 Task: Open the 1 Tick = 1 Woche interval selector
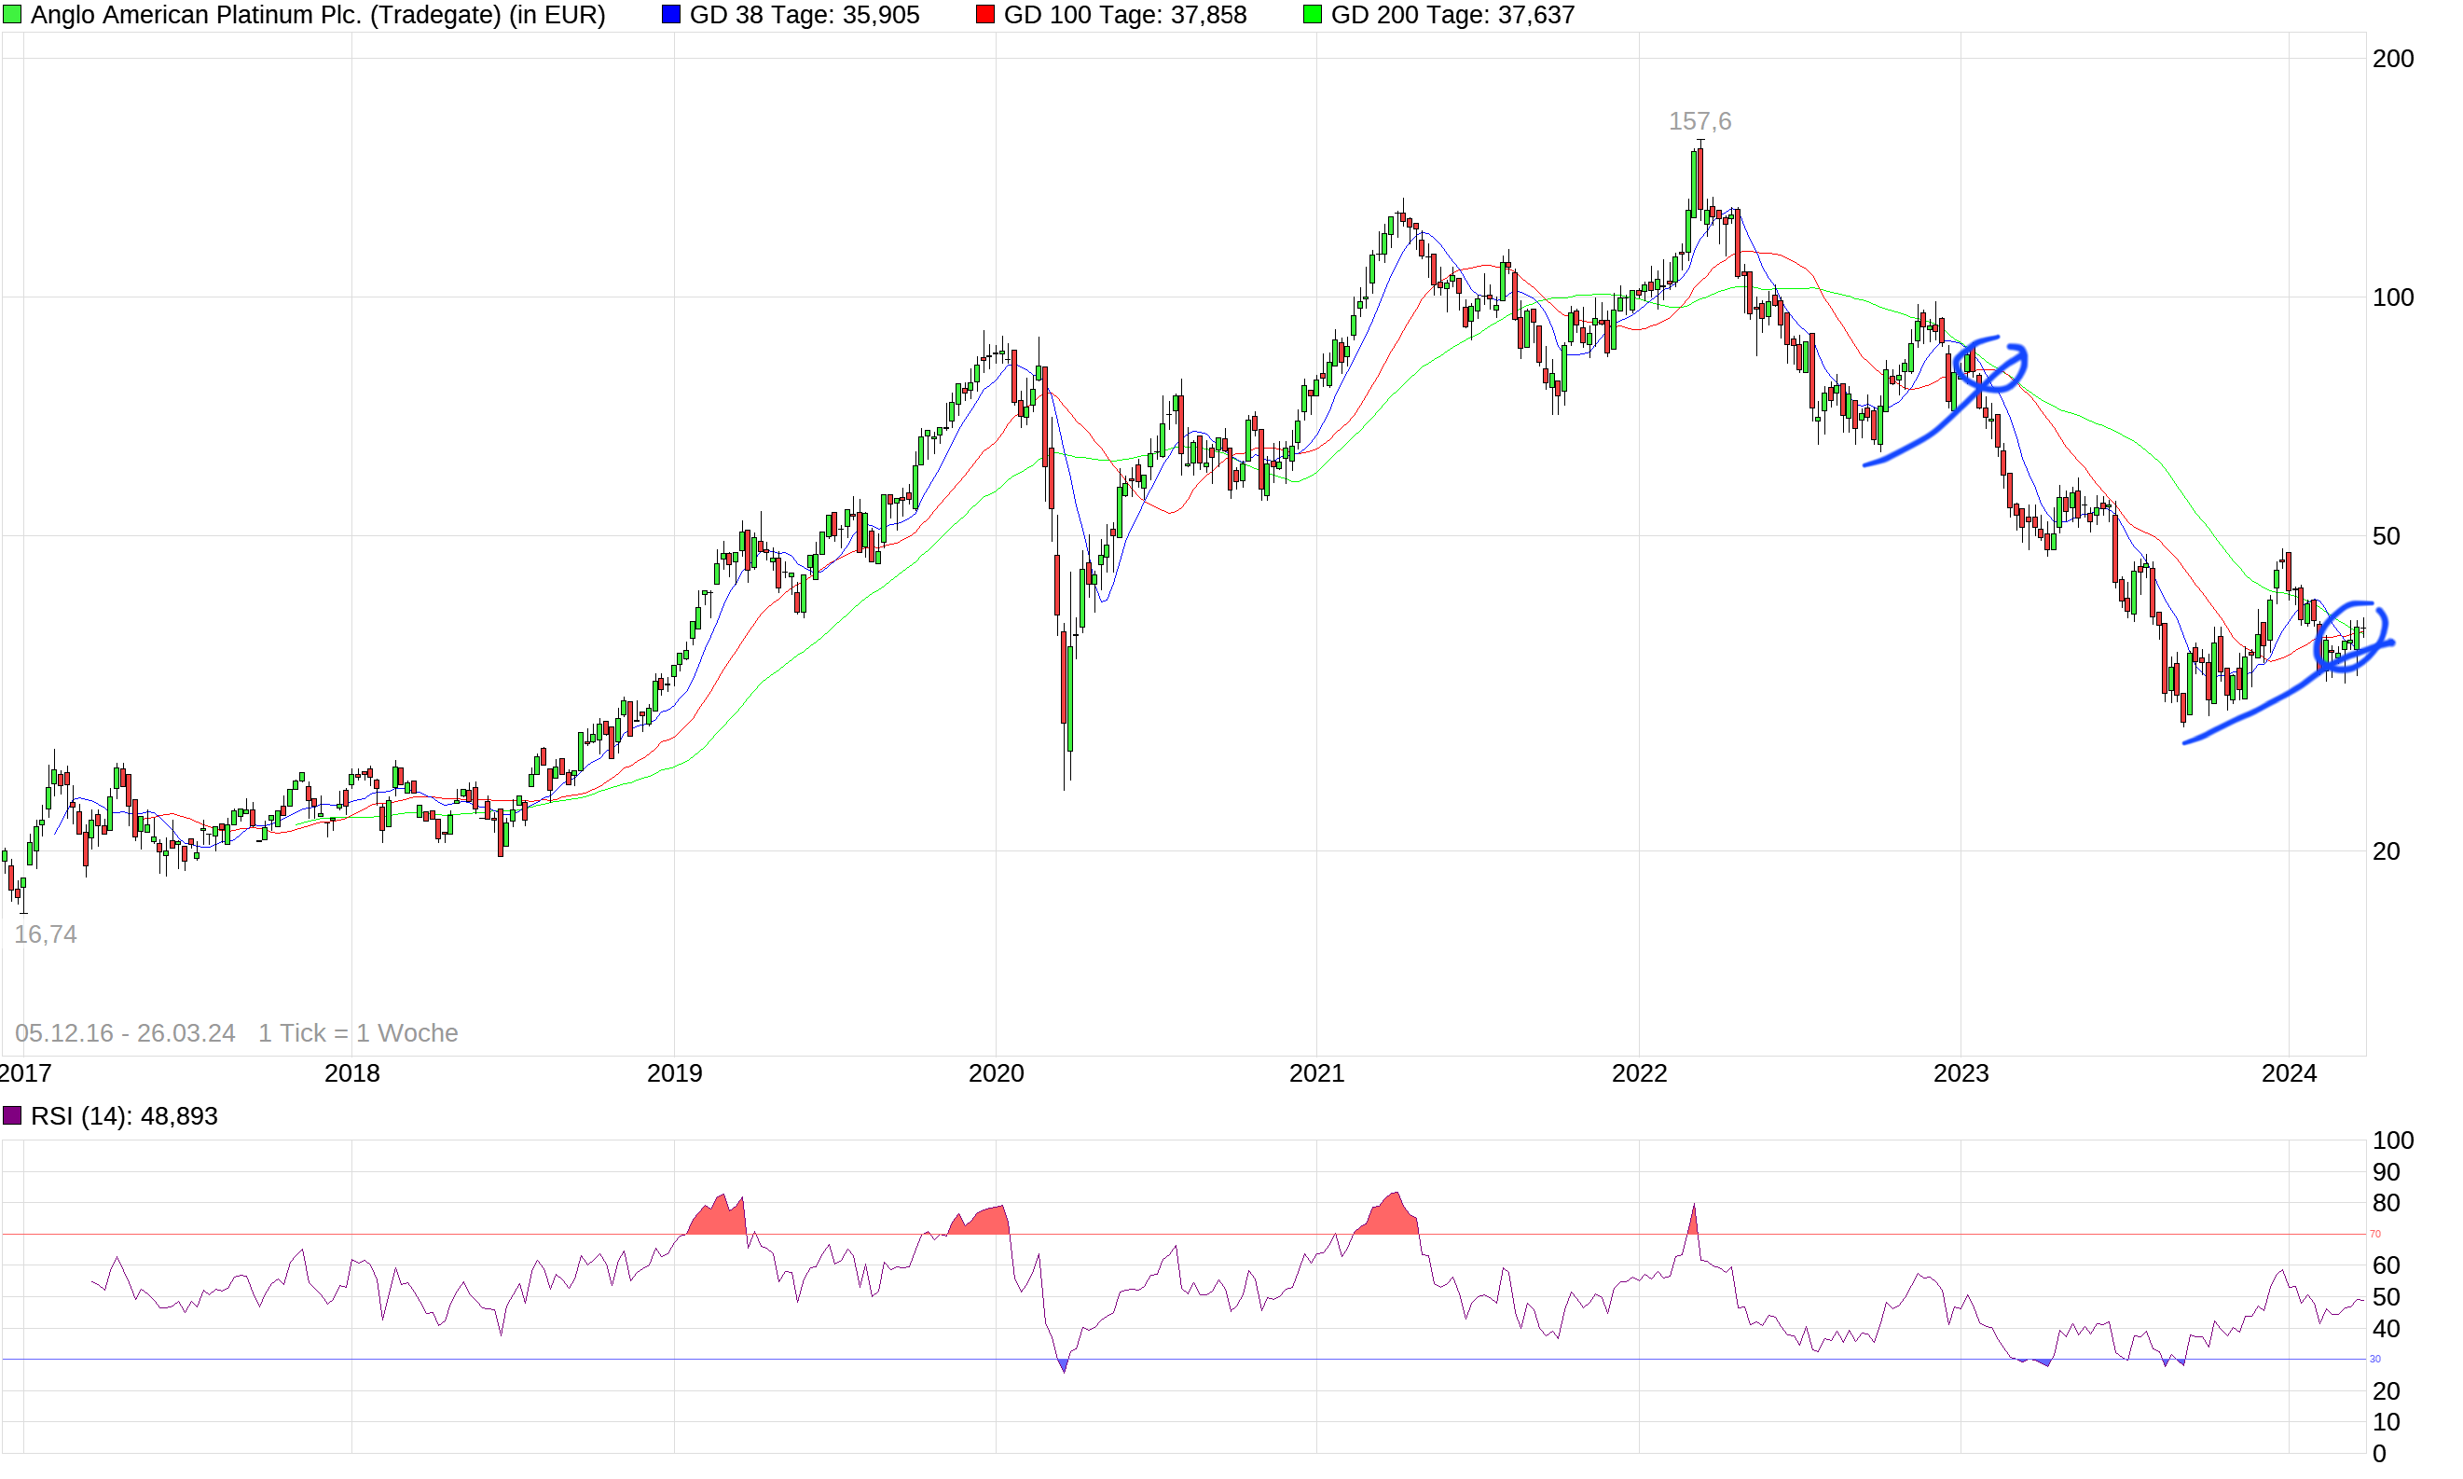(358, 1033)
